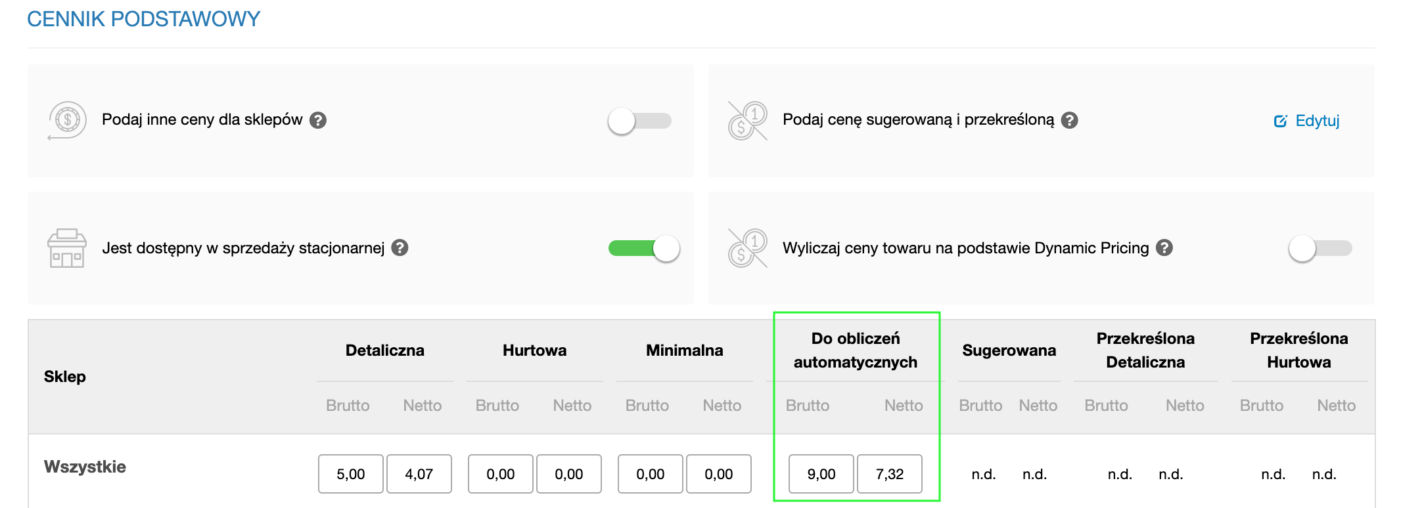The height and width of the screenshot is (508, 1401).
Task: Click the crossed coins icon beside Dynamic Pricing
Action: pyautogui.click(x=747, y=248)
